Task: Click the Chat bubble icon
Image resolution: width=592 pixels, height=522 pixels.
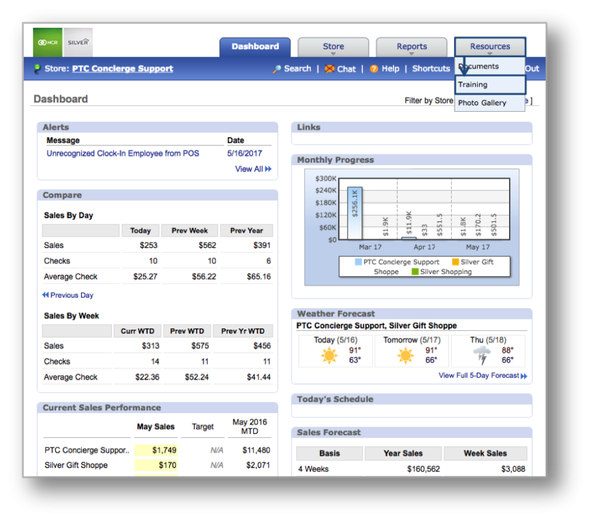Action: click(x=330, y=69)
